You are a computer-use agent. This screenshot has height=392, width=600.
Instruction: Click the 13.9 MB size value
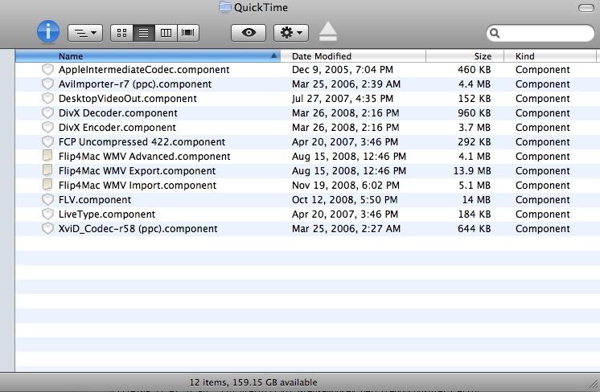[x=472, y=171]
